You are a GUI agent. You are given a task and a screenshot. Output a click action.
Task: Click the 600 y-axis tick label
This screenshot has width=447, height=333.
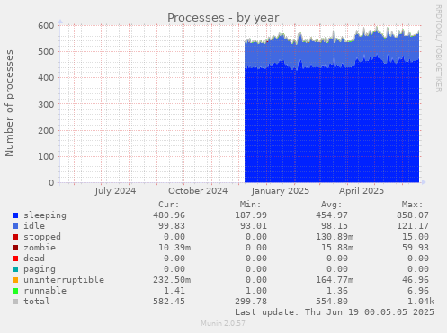pos(46,26)
